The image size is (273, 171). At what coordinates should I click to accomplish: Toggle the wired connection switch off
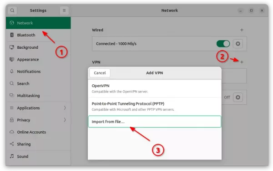click(223, 44)
